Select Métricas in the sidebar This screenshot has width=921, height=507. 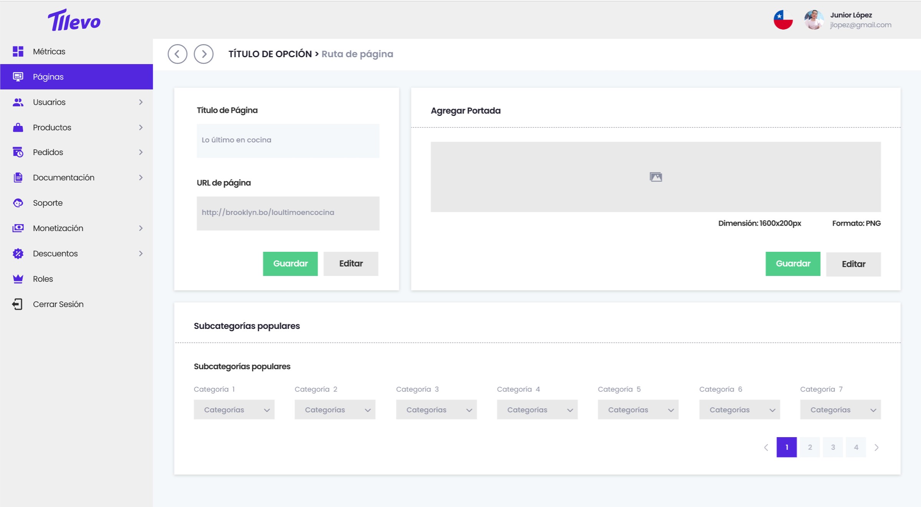pyautogui.click(x=76, y=51)
